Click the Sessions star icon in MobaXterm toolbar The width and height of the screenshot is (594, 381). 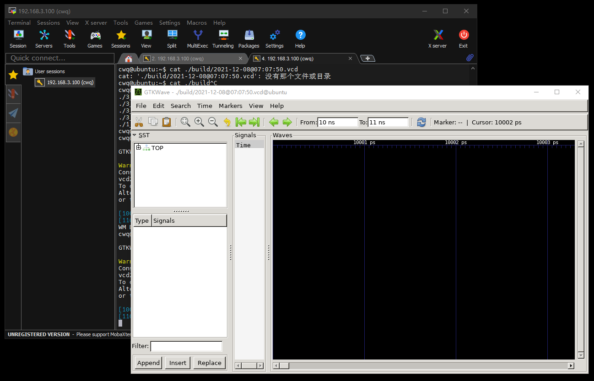(121, 39)
